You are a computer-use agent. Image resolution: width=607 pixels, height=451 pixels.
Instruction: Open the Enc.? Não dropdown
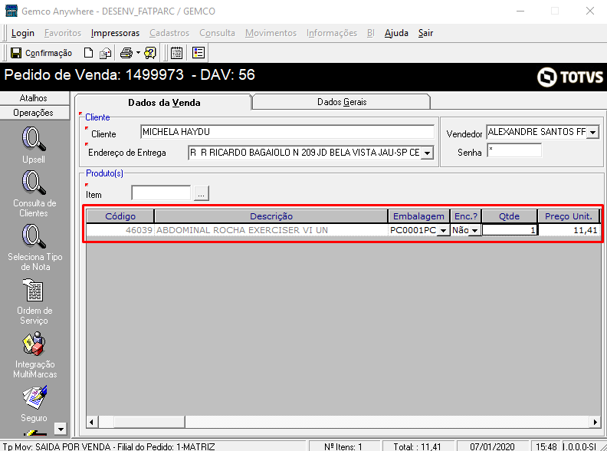coord(474,230)
